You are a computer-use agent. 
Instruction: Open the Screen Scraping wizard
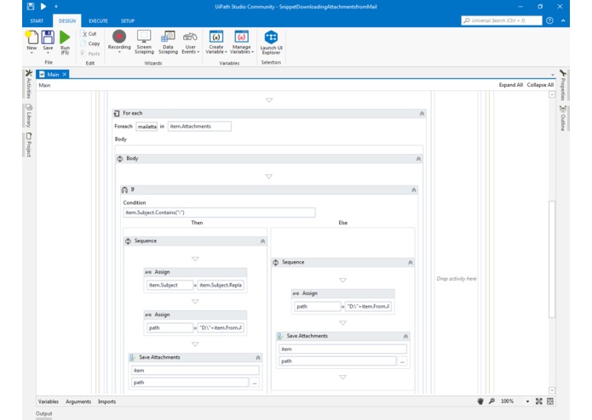[144, 42]
